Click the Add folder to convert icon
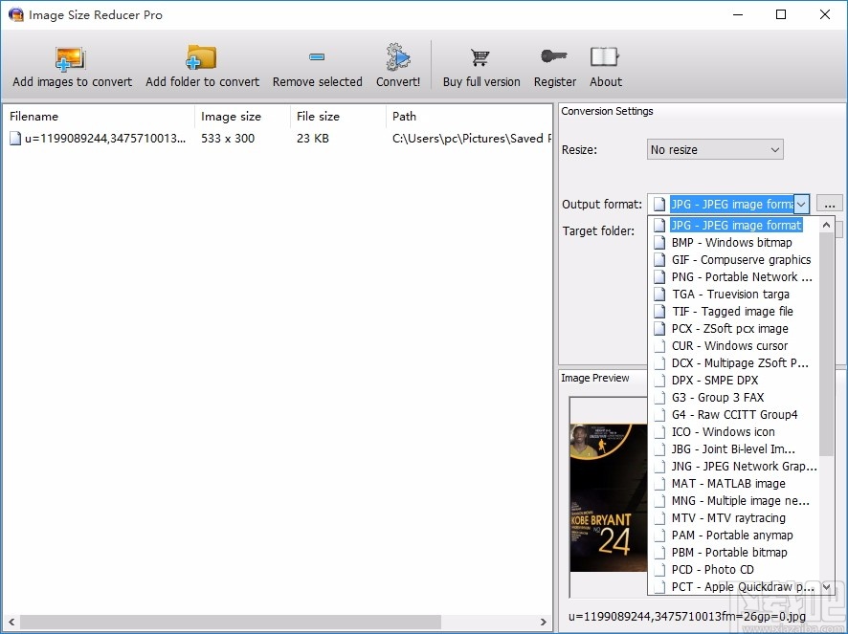Image resolution: width=848 pixels, height=634 pixels. click(x=202, y=57)
